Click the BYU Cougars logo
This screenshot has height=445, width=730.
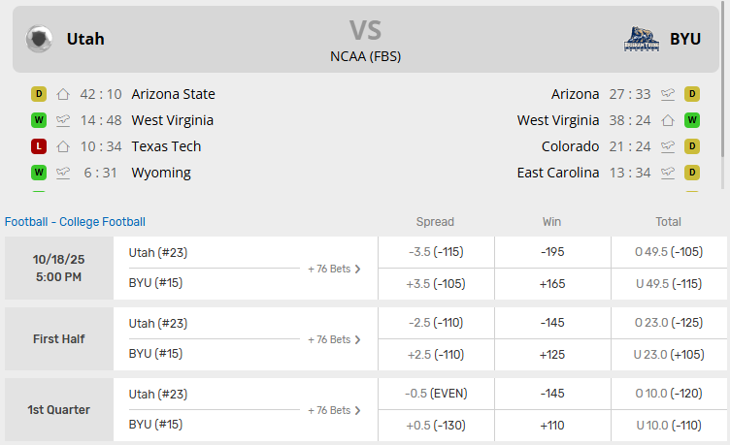(642, 39)
